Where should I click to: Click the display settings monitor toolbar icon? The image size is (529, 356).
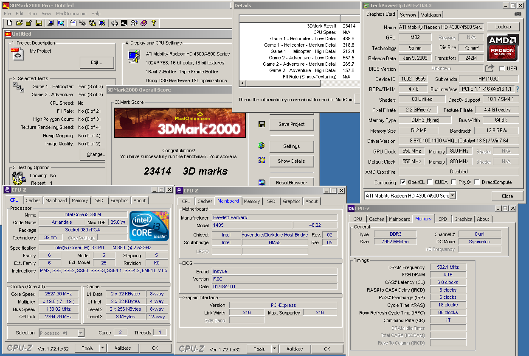click(x=102, y=23)
